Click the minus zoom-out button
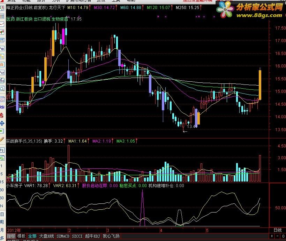 coord(278,236)
